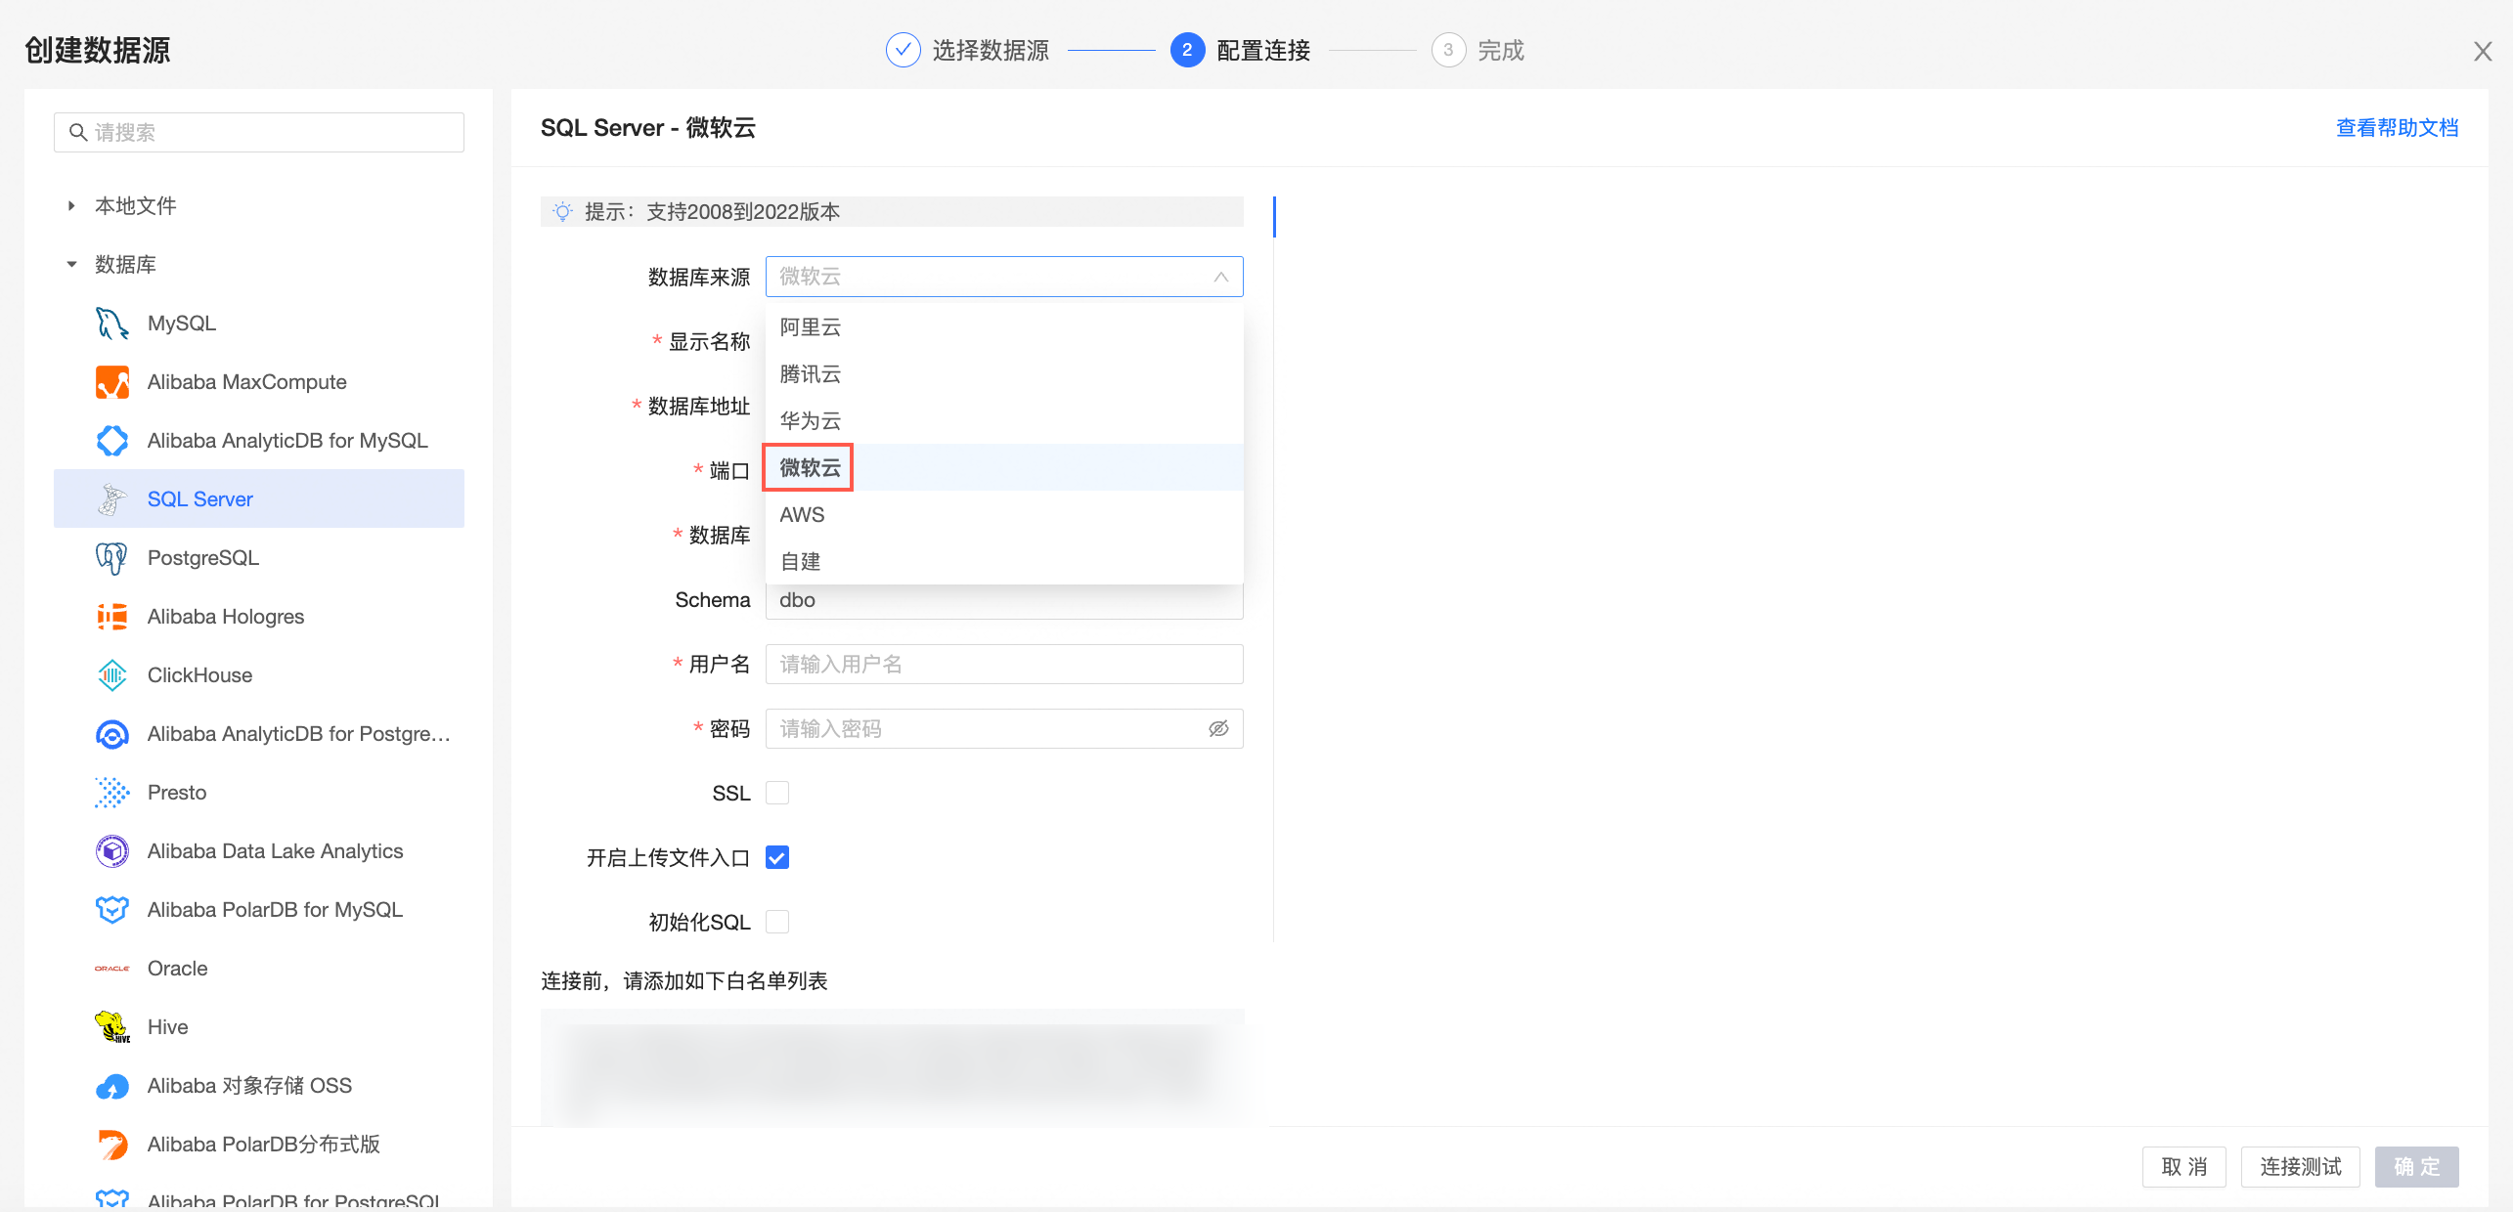Select ClickHouse data source row
Image resolution: width=2513 pixels, height=1212 pixels.
coord(259,675)
